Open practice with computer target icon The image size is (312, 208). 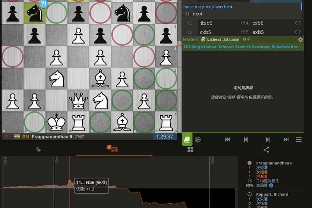pyautogui.click(x=198, y=139)
